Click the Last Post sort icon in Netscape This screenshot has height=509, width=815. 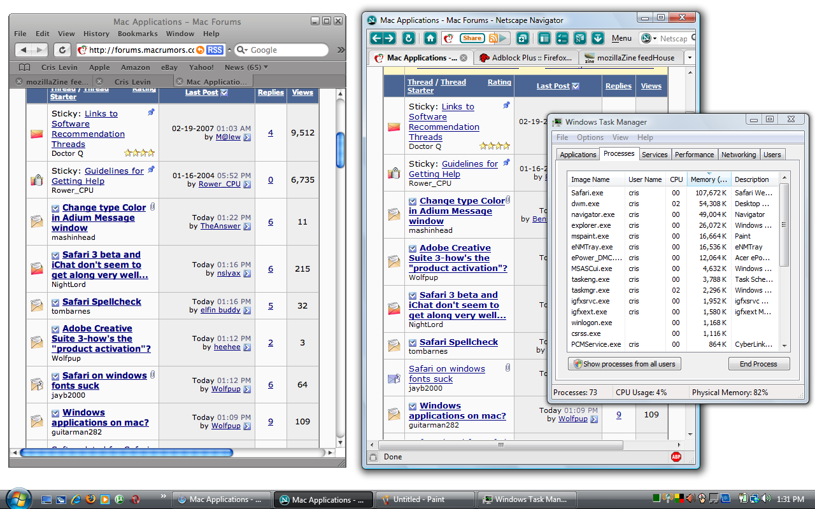576,87
